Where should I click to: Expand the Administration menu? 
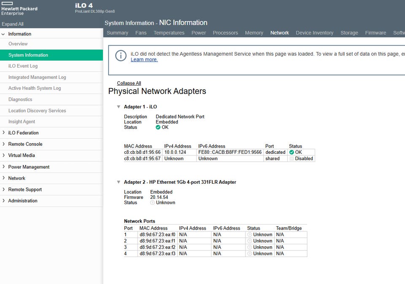click(x=3, y=201)
